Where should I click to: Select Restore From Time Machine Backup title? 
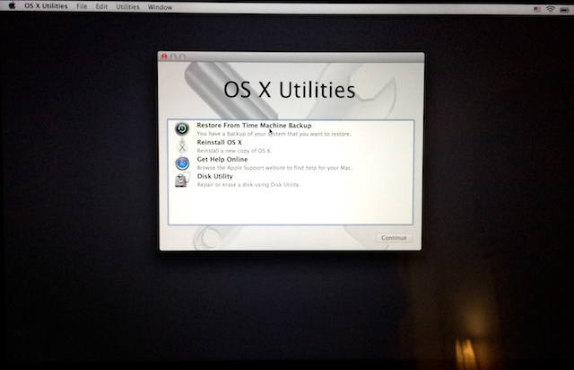254,126
